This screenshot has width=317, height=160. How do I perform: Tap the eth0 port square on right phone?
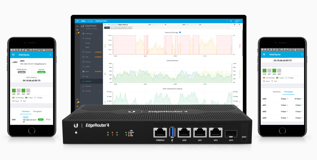click(x=265, y=70)
